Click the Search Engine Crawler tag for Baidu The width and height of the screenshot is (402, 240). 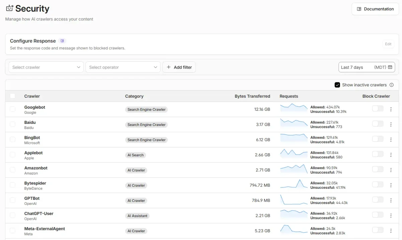pos(146,125)
